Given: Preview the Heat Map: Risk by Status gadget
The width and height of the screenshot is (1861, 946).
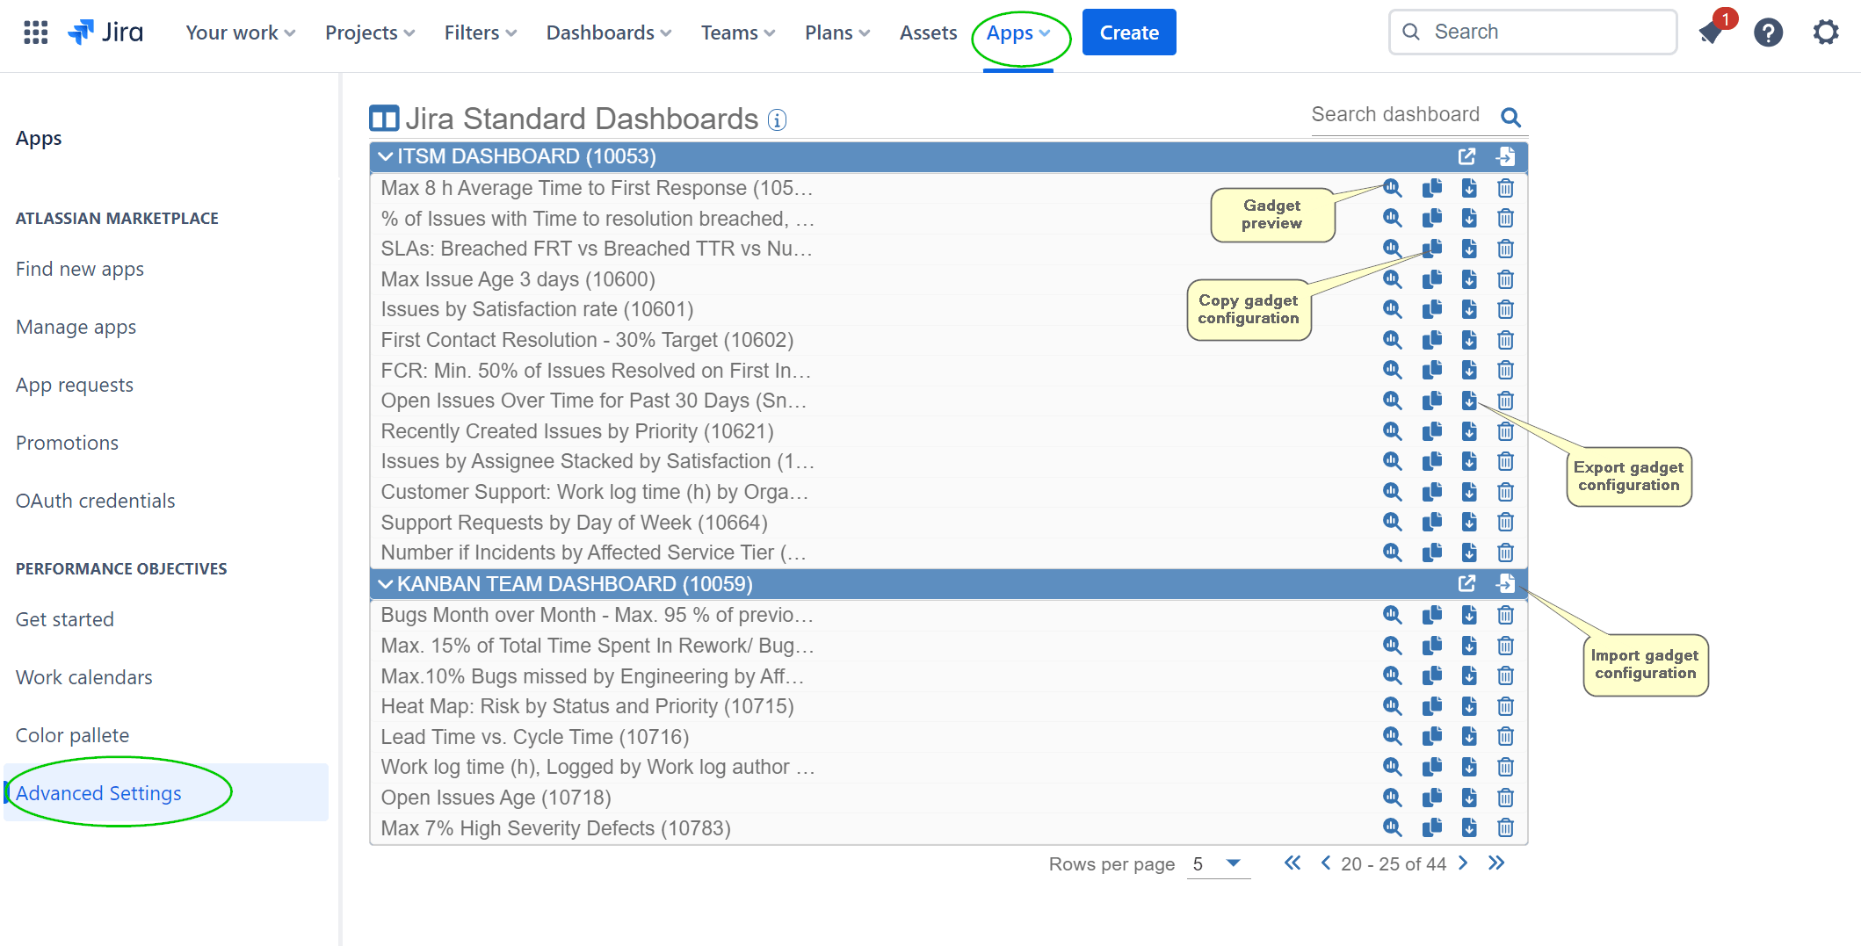Looking at the screenshot, I should coord(1393,705).
